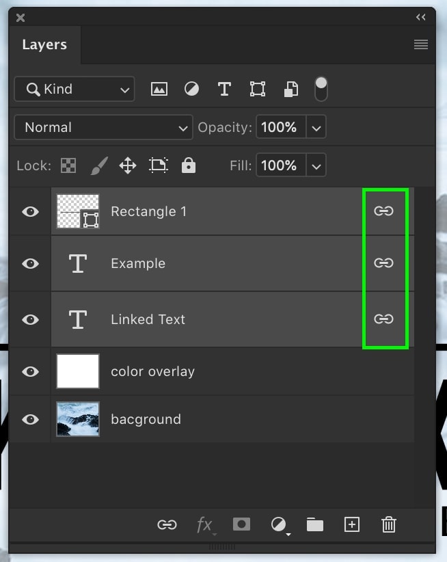Filter for smart objects icon
The width and height of the screenshot is (447, 562).
pyautogui.click(x=291, y=89)
